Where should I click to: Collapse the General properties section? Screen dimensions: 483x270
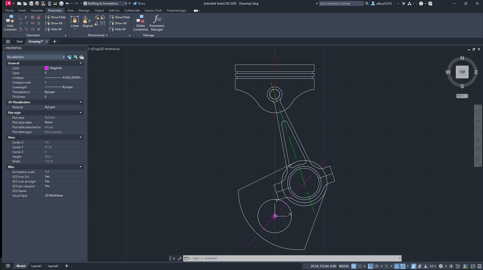coord(81,63)
